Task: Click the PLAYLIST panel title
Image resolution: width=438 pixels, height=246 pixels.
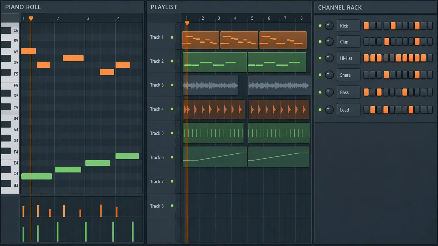Action: 164,7
